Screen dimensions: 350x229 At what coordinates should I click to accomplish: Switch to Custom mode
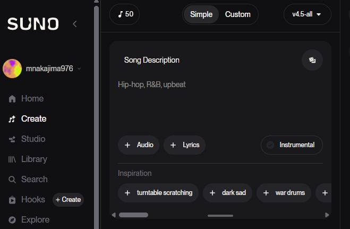(x=237, y=14)
